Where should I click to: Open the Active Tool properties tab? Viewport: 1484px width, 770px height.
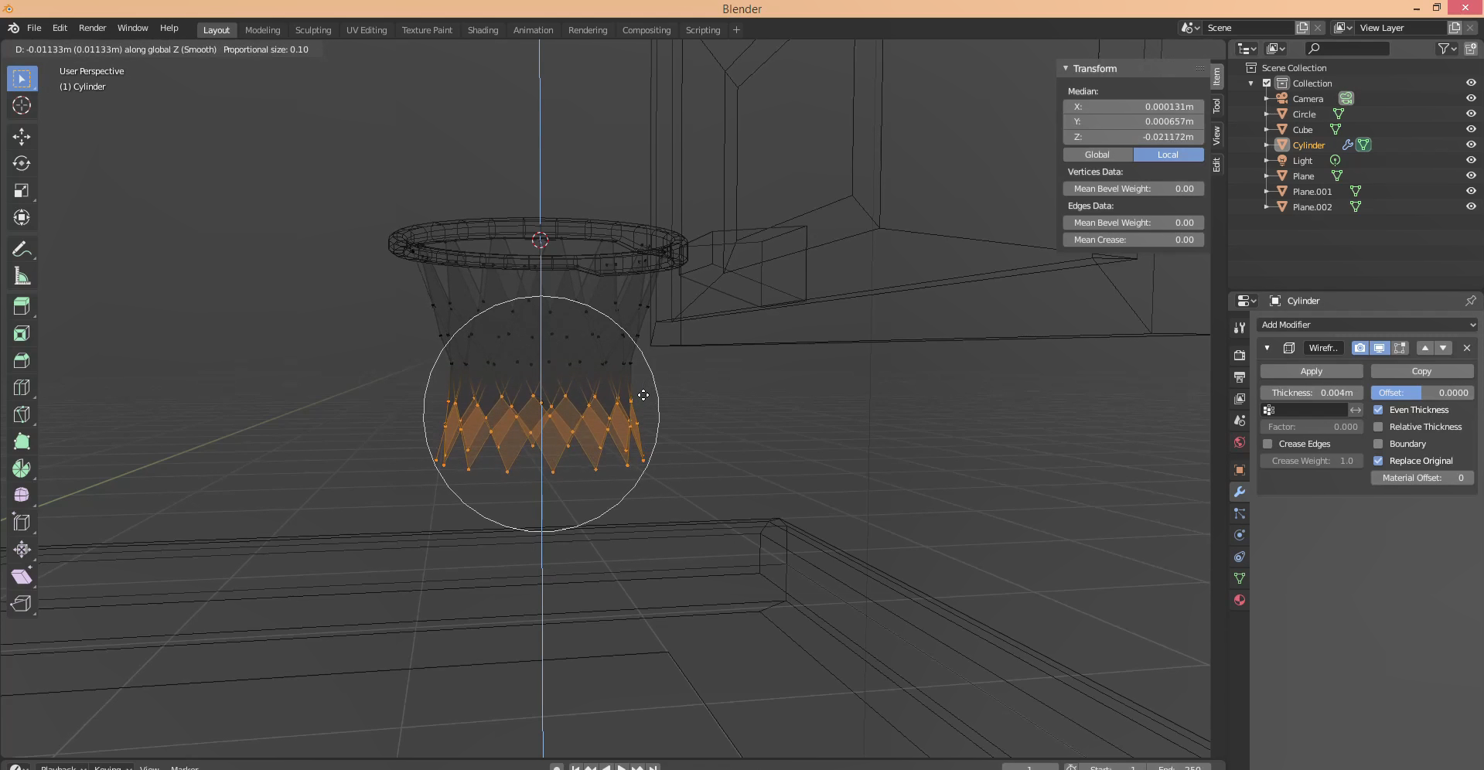[x=1240, y=328]
